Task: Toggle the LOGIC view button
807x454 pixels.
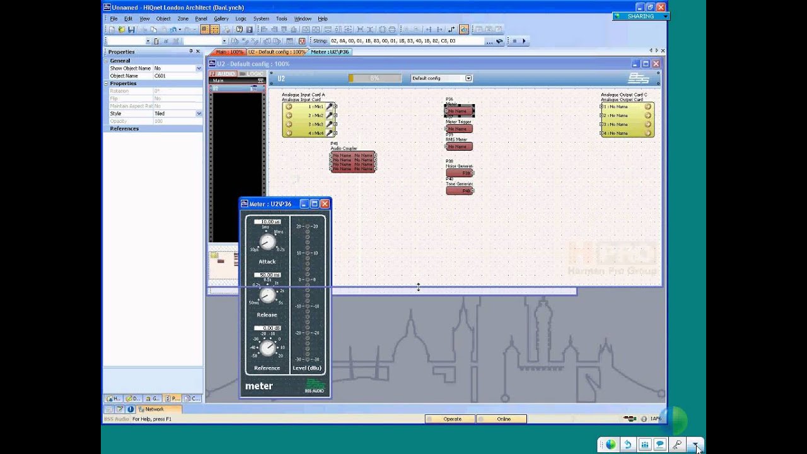Action: [x=251, y=74]
